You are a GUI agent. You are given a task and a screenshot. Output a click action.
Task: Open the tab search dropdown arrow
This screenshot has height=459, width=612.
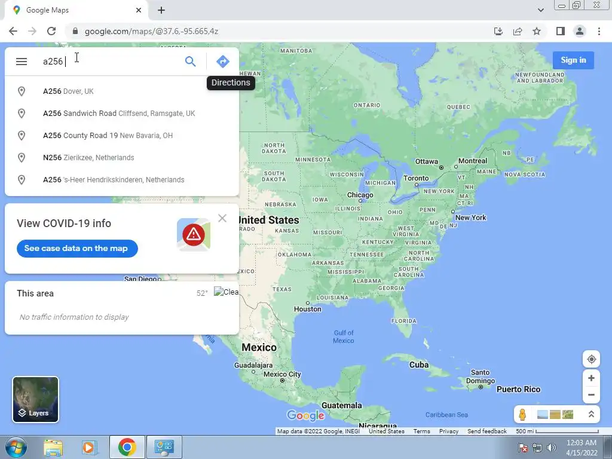[x=540, y=10]
